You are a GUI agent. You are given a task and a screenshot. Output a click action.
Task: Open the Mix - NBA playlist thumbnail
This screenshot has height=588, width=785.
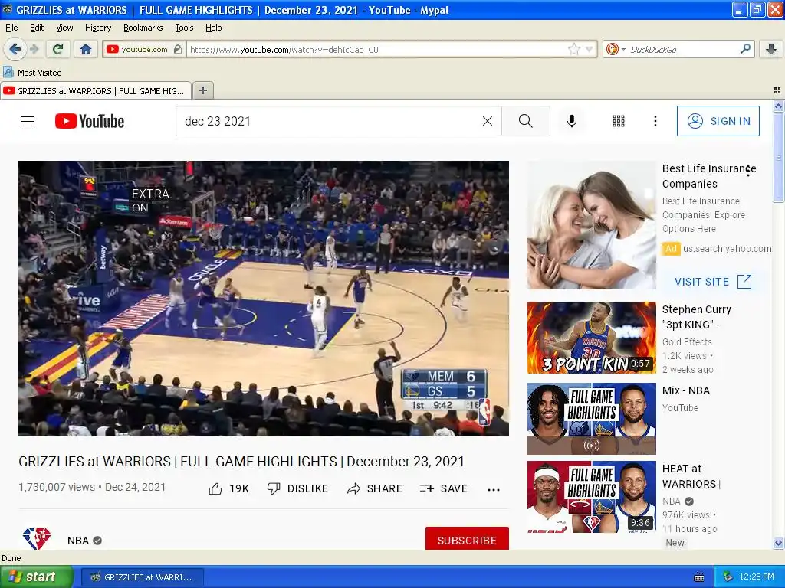point(591,419)
